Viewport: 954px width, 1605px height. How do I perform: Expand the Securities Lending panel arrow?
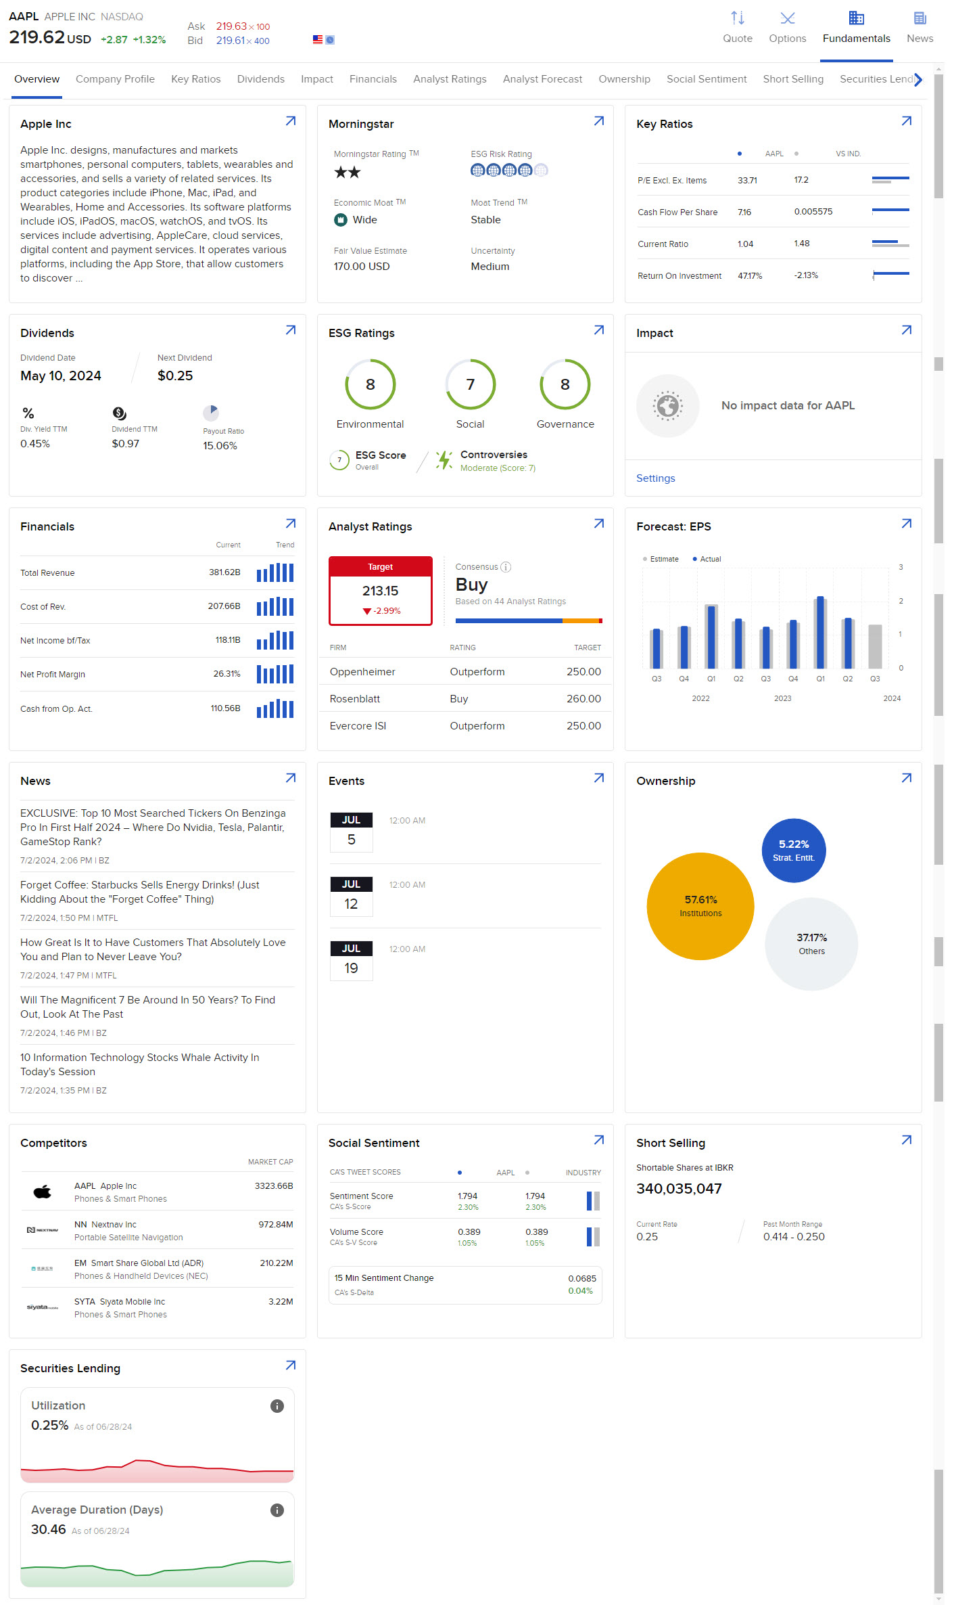(x=291, y=1365)
